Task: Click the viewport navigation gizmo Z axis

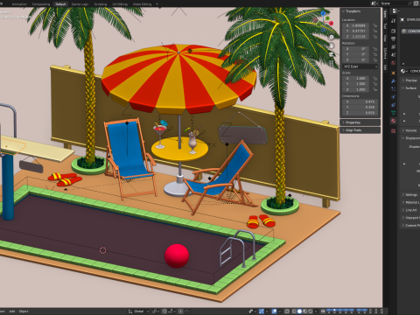Action: [x=323, y=13]
